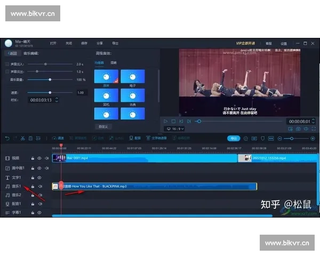This screenshot has width=320, height=256.
Task: Click the screen record icon under preview
Action: [291, 129]
